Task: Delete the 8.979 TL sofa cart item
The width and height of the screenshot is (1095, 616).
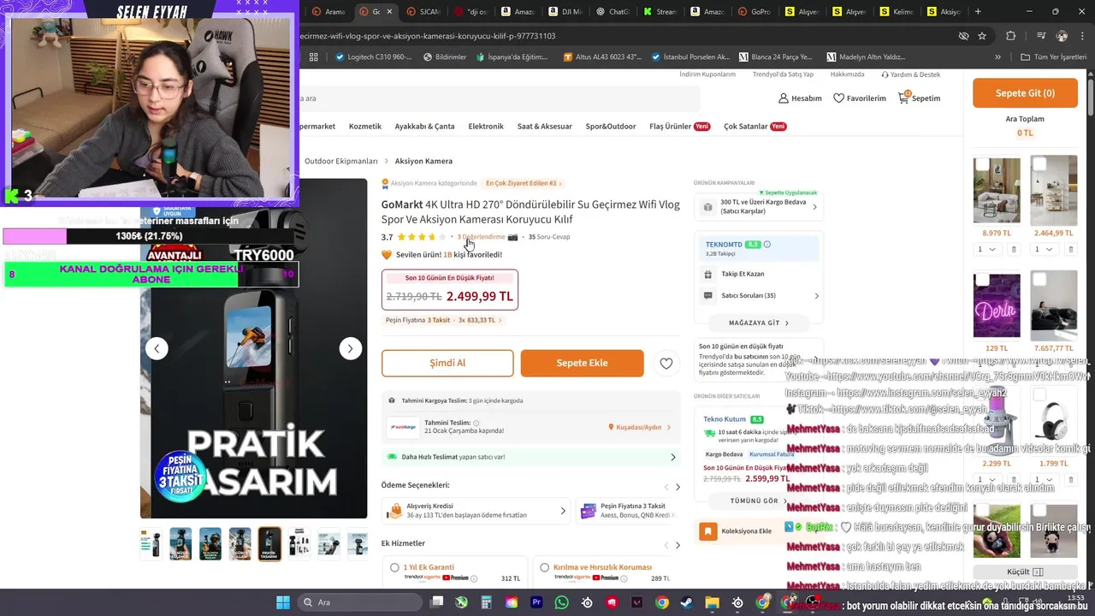Action: pos(1014,250)
